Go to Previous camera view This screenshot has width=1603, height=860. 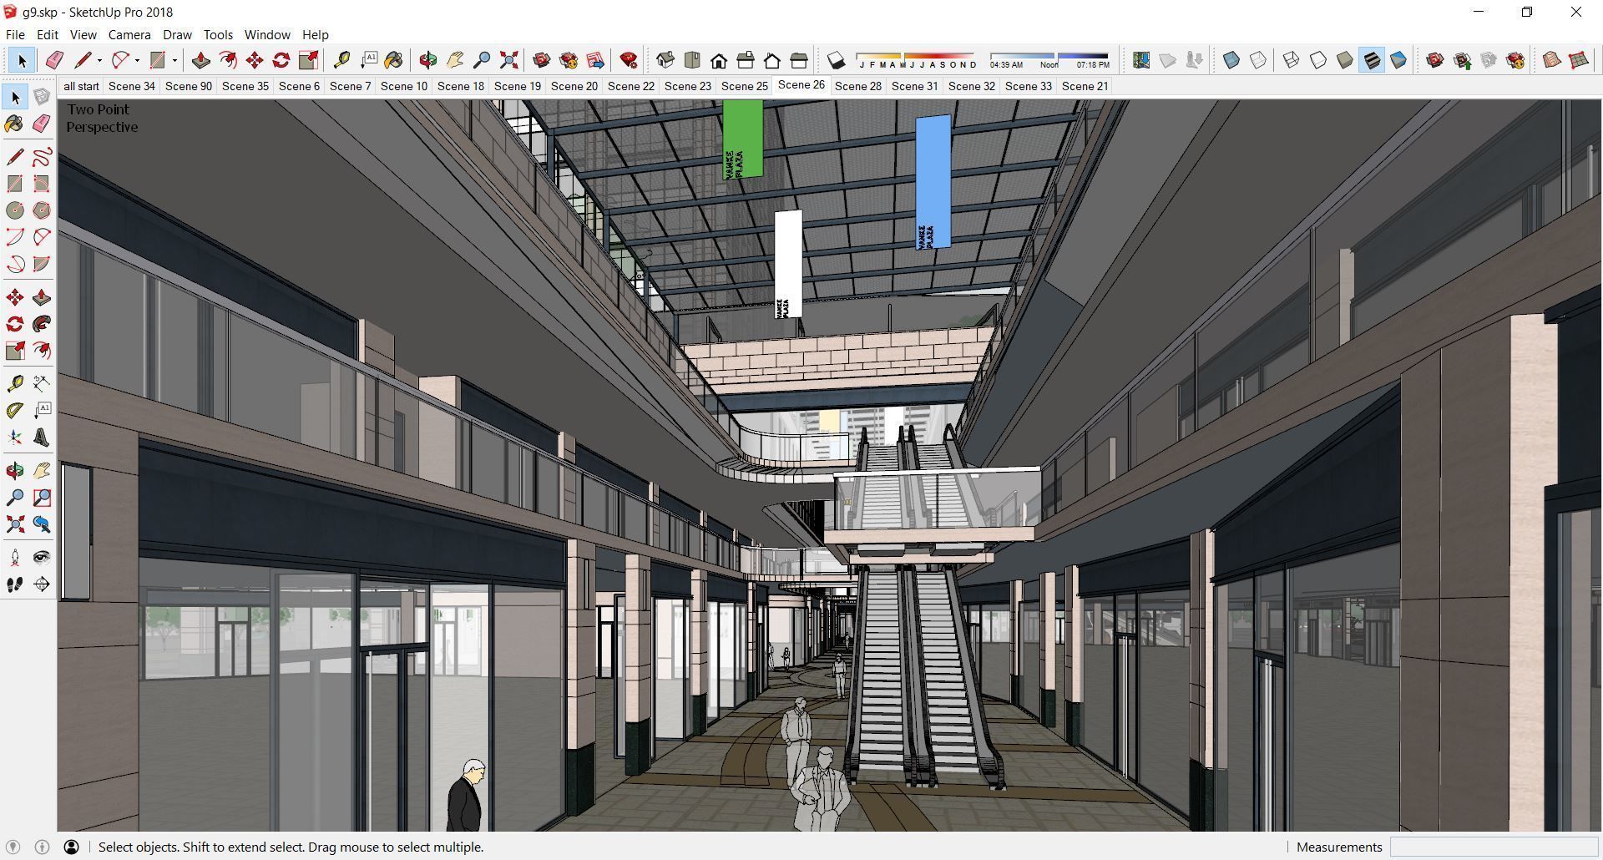(x=42, y=524)
